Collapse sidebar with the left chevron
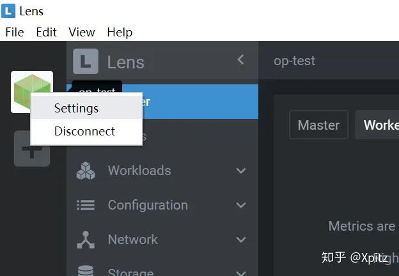 [x=240, y=59]
